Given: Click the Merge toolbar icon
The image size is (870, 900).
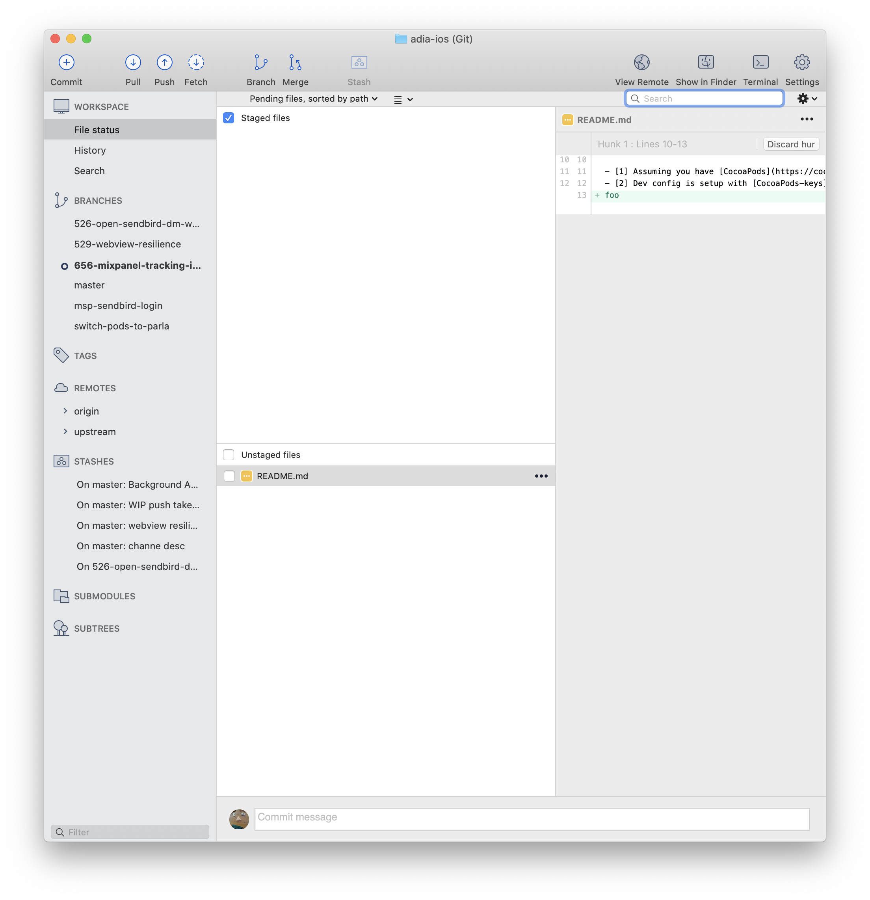Looking at the screenshot, I should click(x=295, y=62).
